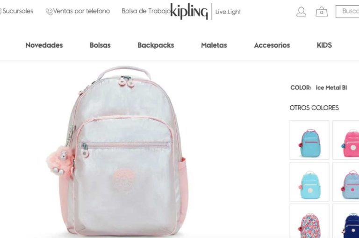Click the main silver backpack product image
The height and width of the screenshot is (238, 359).
tap(118, 151)
